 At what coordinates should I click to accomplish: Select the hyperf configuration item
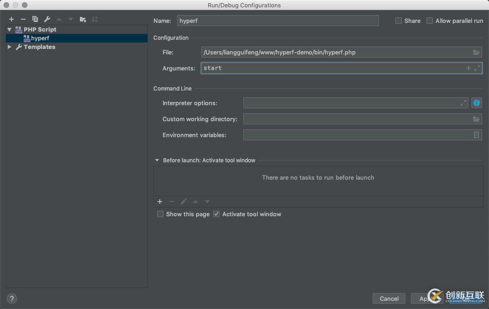click(x=40, y=38)
